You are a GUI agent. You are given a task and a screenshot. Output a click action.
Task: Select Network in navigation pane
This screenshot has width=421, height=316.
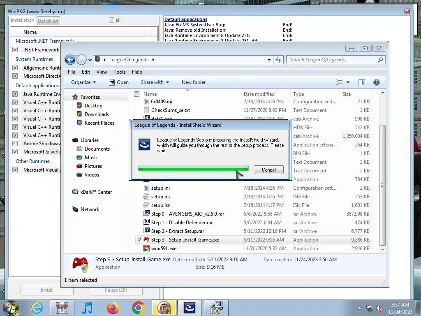(90, 209)
